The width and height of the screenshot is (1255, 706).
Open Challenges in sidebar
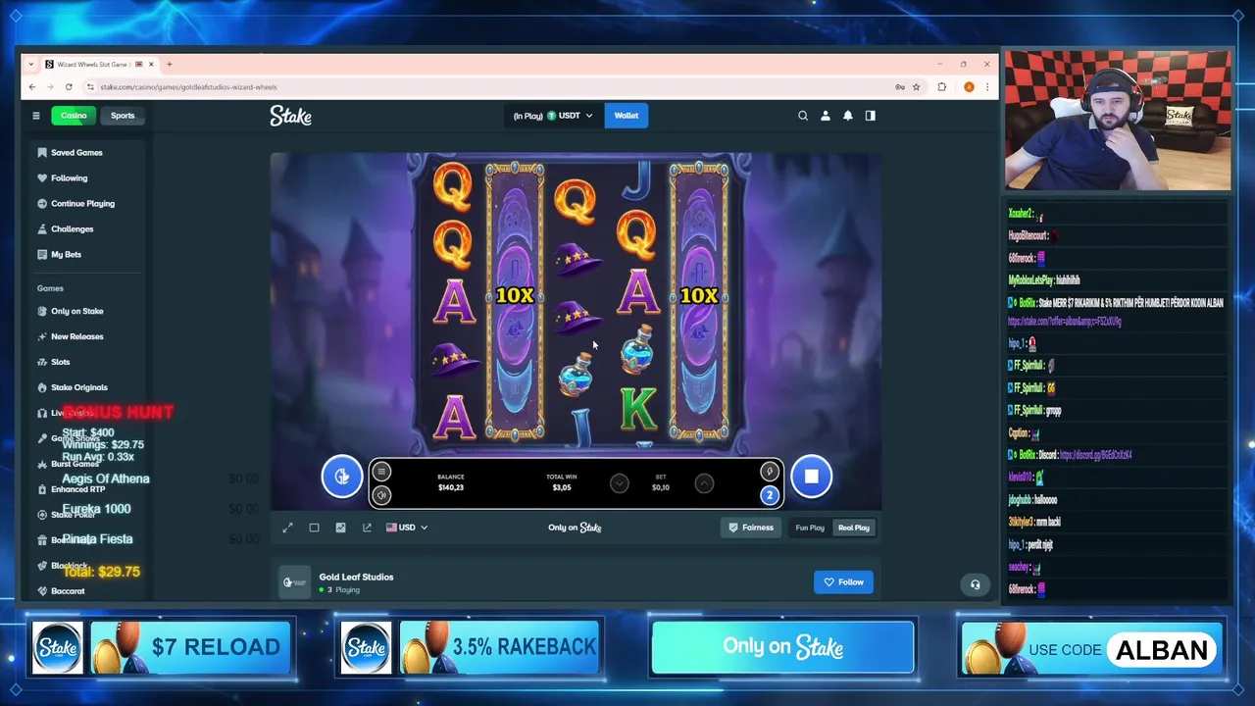point(72,229)
